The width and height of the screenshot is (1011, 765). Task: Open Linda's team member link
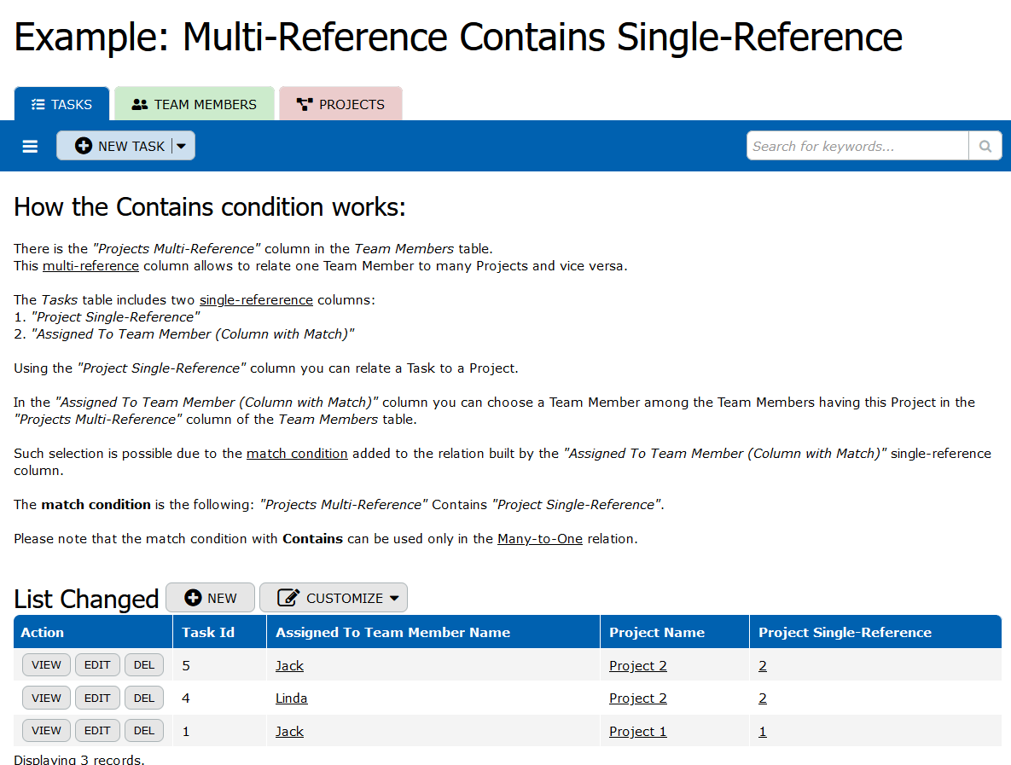291,698
